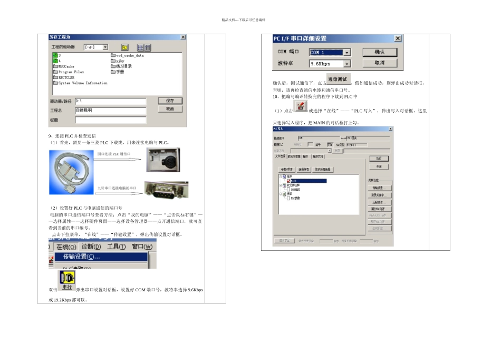This screenshot has width=501, height=354.
Task: Click the 远程操作... button
Action: coord(380,202)
